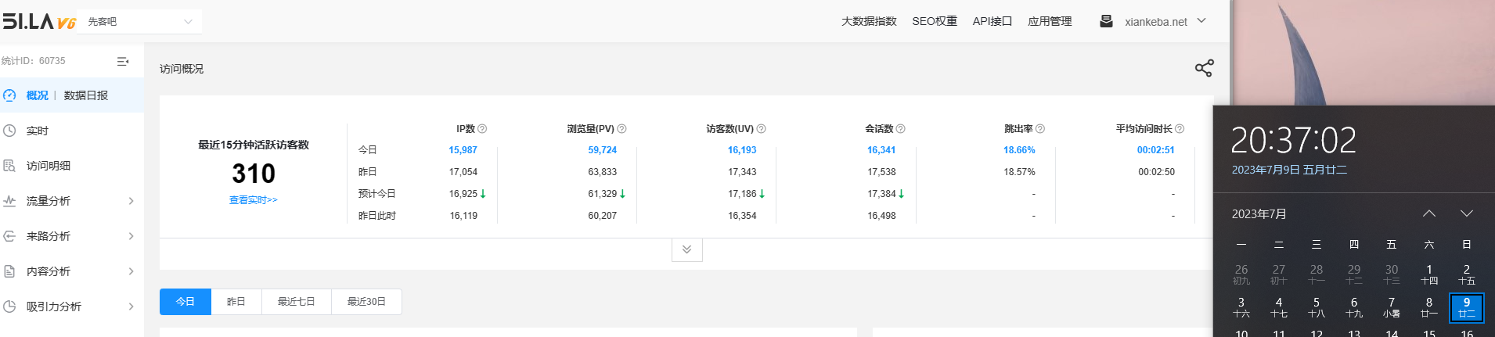Select the 昨日 time range tab
This screenshot has width=1495, height=337.
pos(236,302)
